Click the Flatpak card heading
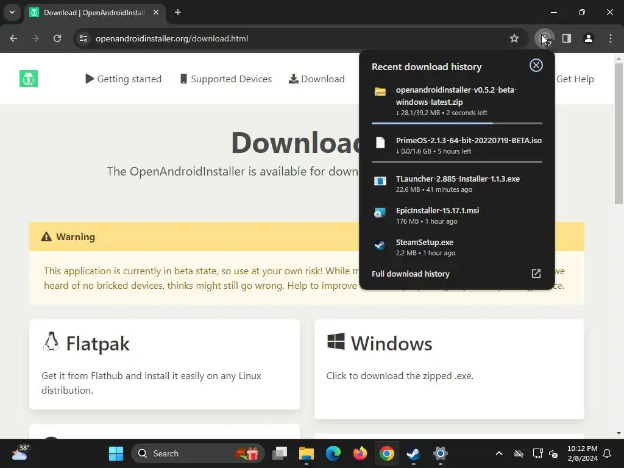 [x=98, y=344]
